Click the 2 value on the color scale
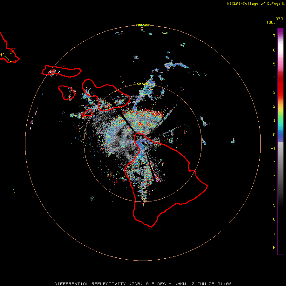 coord(274,106)
